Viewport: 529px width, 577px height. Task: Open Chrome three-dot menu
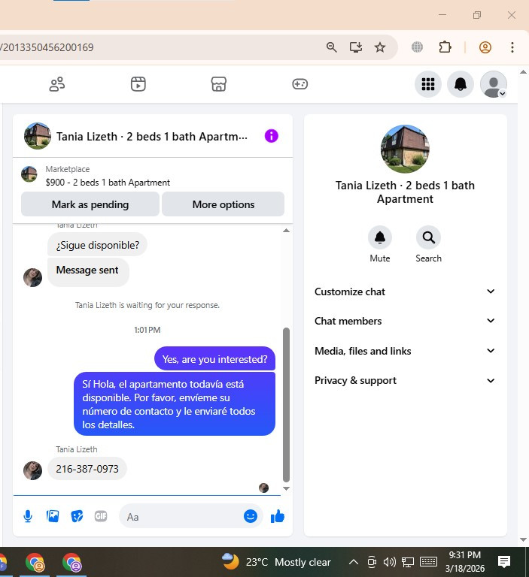click(512, 47)
